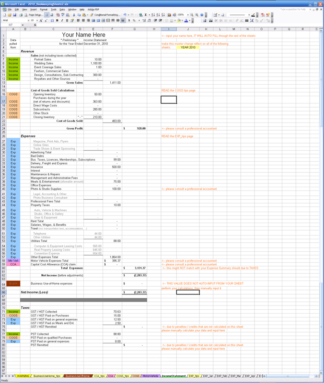Toggle underline formatting
Viewport: 324px width, 383px height.
coord(67,20)
